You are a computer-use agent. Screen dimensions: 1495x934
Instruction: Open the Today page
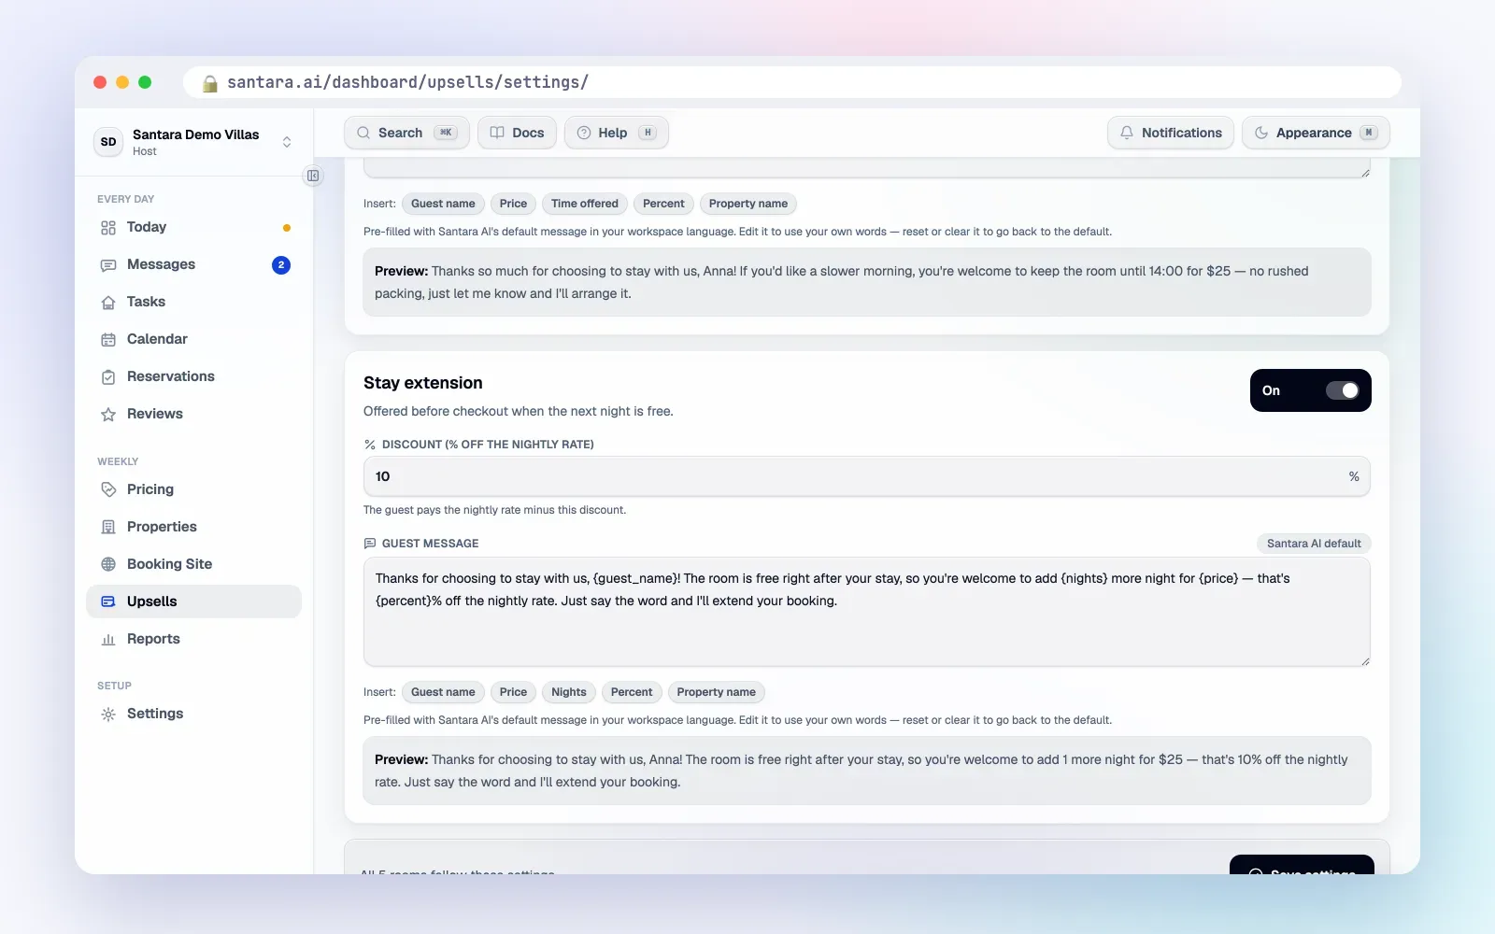click(194, 227)
